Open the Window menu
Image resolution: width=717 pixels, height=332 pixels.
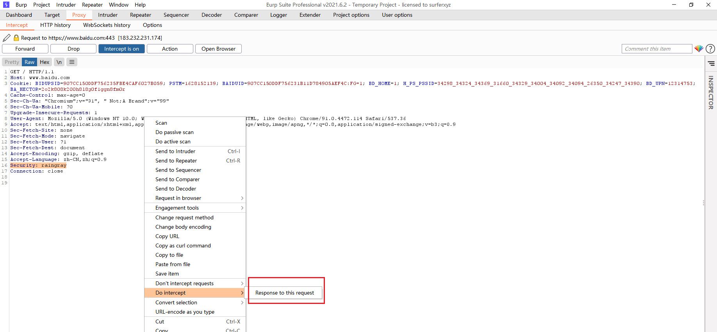tap(119, 5)
